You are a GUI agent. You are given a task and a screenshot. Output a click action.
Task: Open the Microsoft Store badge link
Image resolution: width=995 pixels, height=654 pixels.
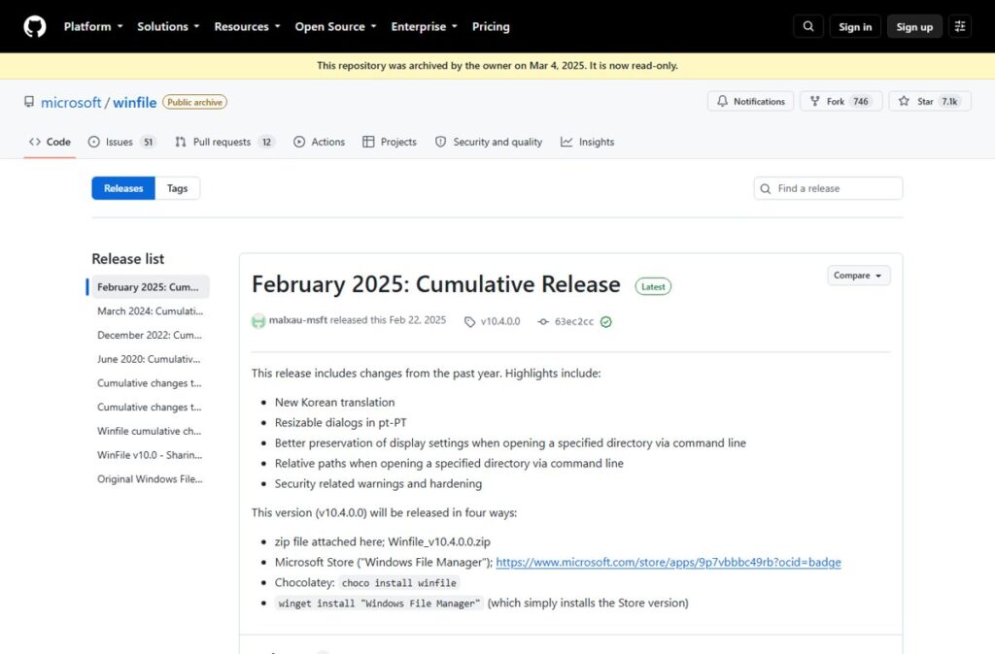[669, 562]
